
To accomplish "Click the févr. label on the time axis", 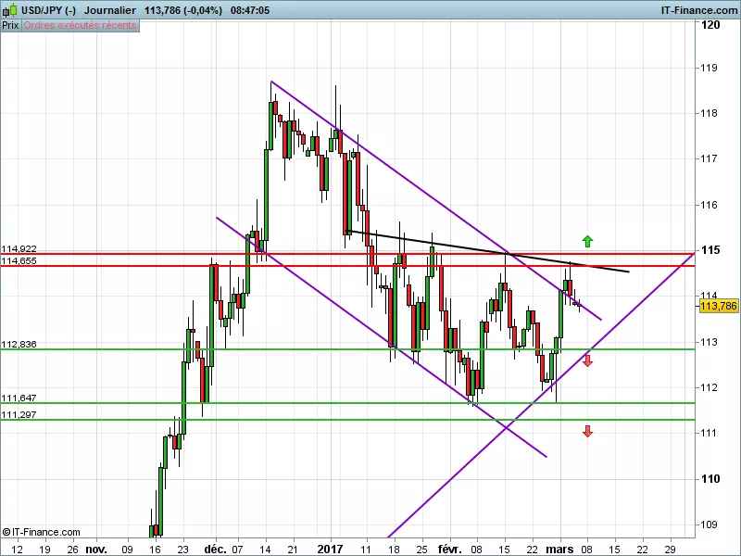I will (x=450, y=549).
